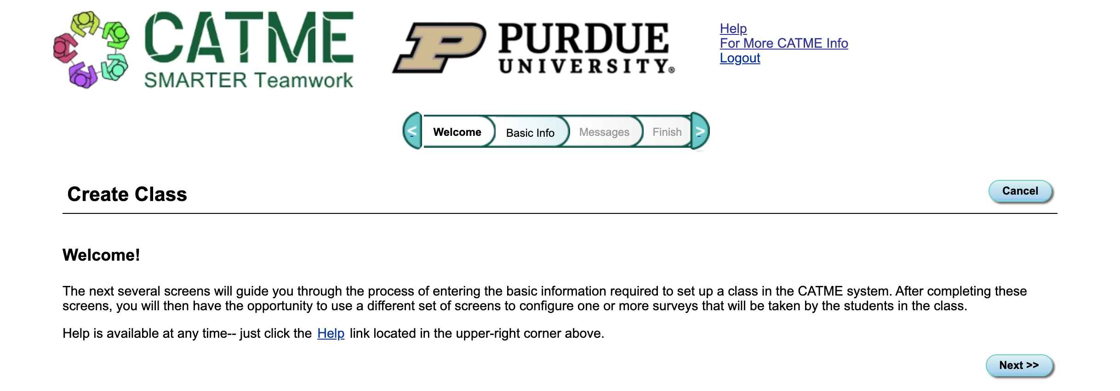This screenshot has height=391, width=1120.
Task: Click the Purdue University wordmark
Action: tap(585, 48)
